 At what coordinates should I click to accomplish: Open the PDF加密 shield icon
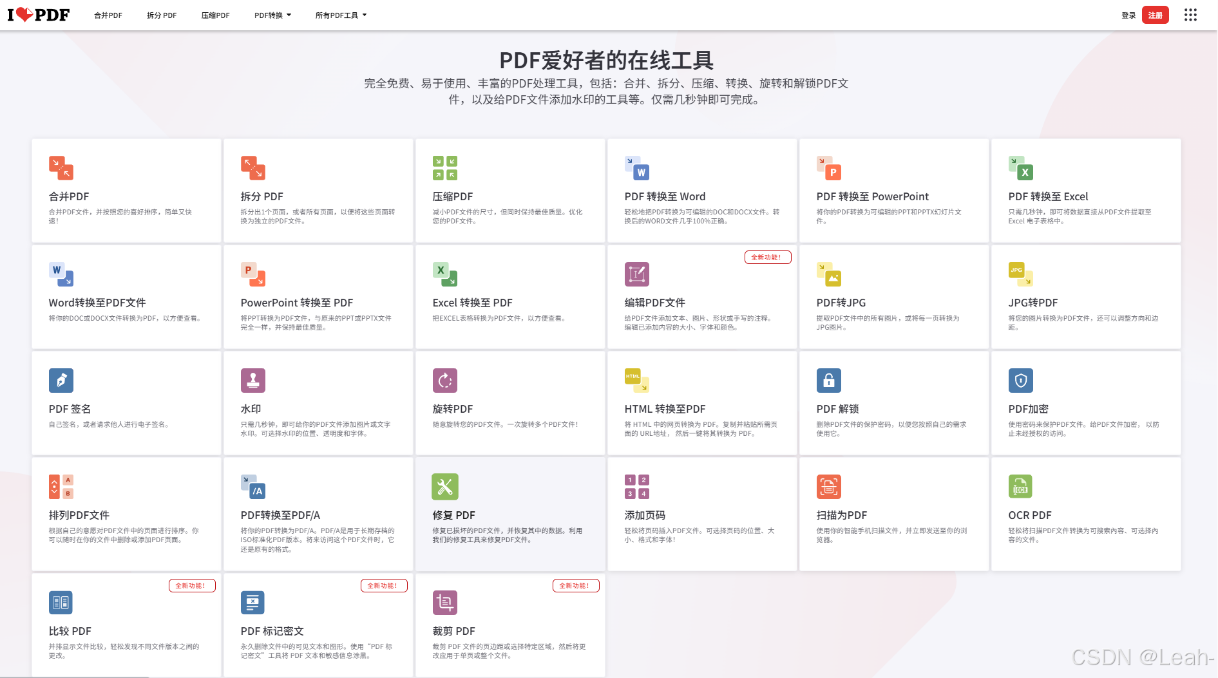coord(1021,381)
